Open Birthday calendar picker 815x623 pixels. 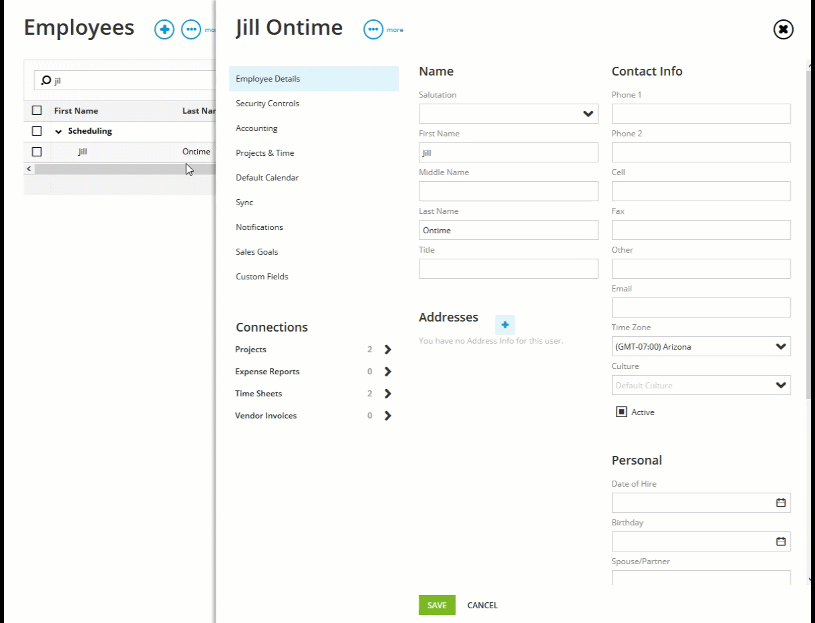coord(780,541)
